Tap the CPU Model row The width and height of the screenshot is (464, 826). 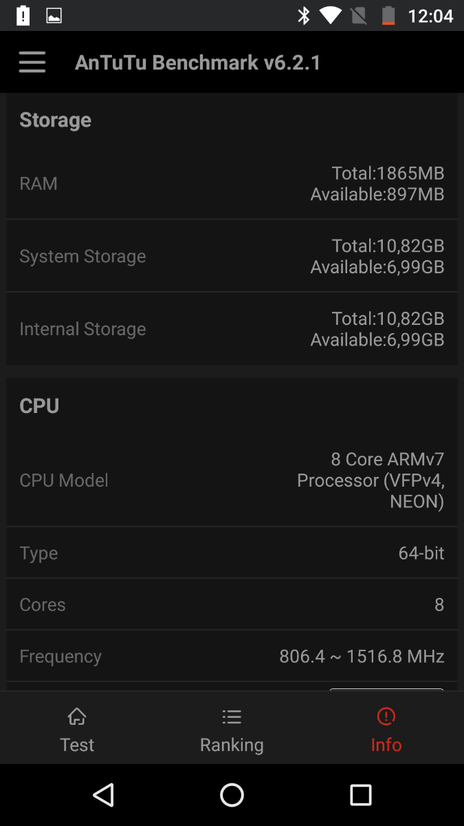pos(232,480)
